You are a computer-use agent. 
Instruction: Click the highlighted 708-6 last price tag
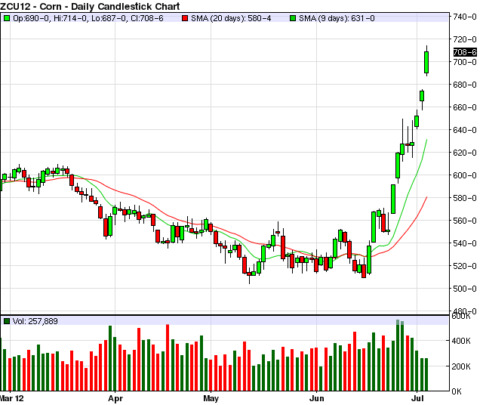click(x=465, y=52)
